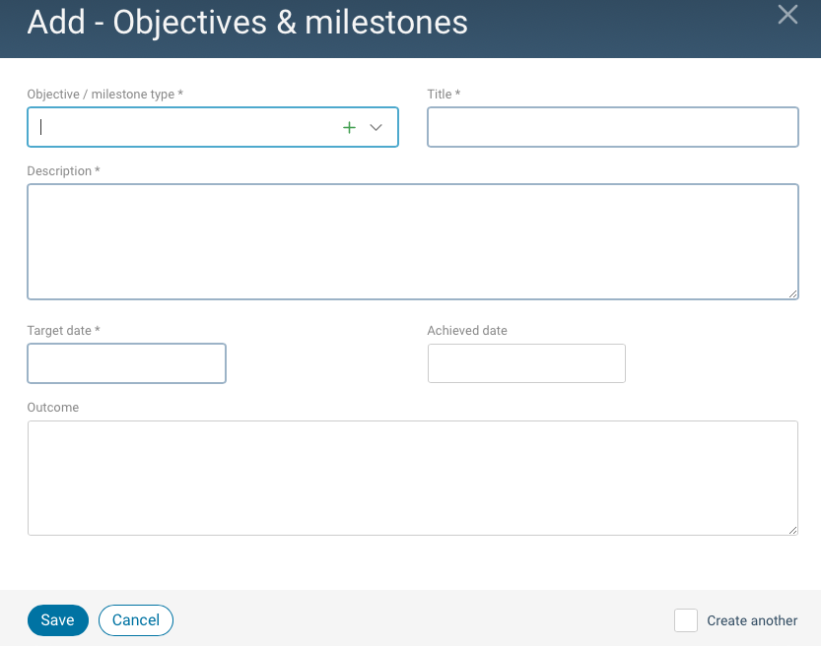This screenshot has height=646, width=821.
Task: Close the Add dialog with the X icon
Action: (787, 15)
